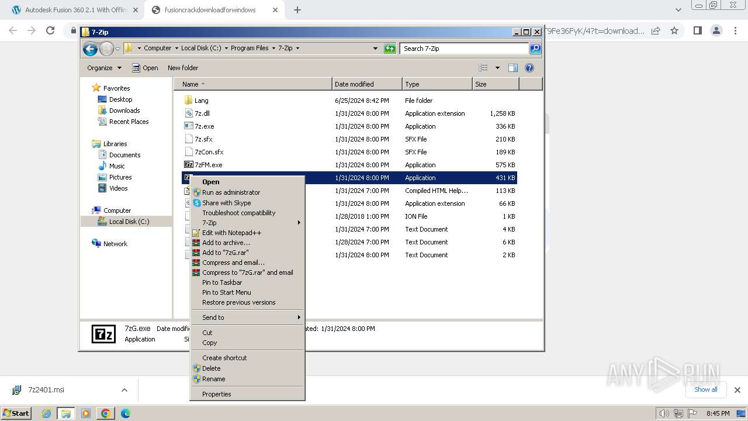Open a new Chrome tab
The height and width of the screenshot is (421, 748).
(x=297, y=10)
